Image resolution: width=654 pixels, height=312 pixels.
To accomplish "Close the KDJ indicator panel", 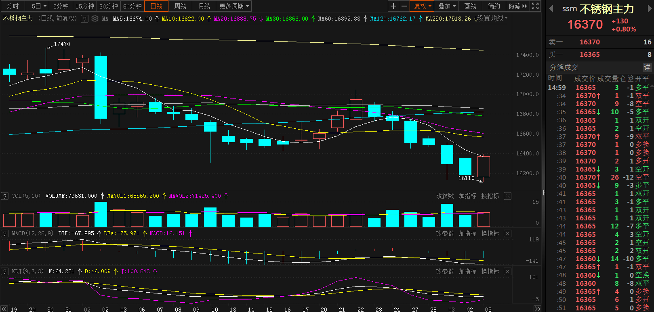I will (x=508, y=272).
